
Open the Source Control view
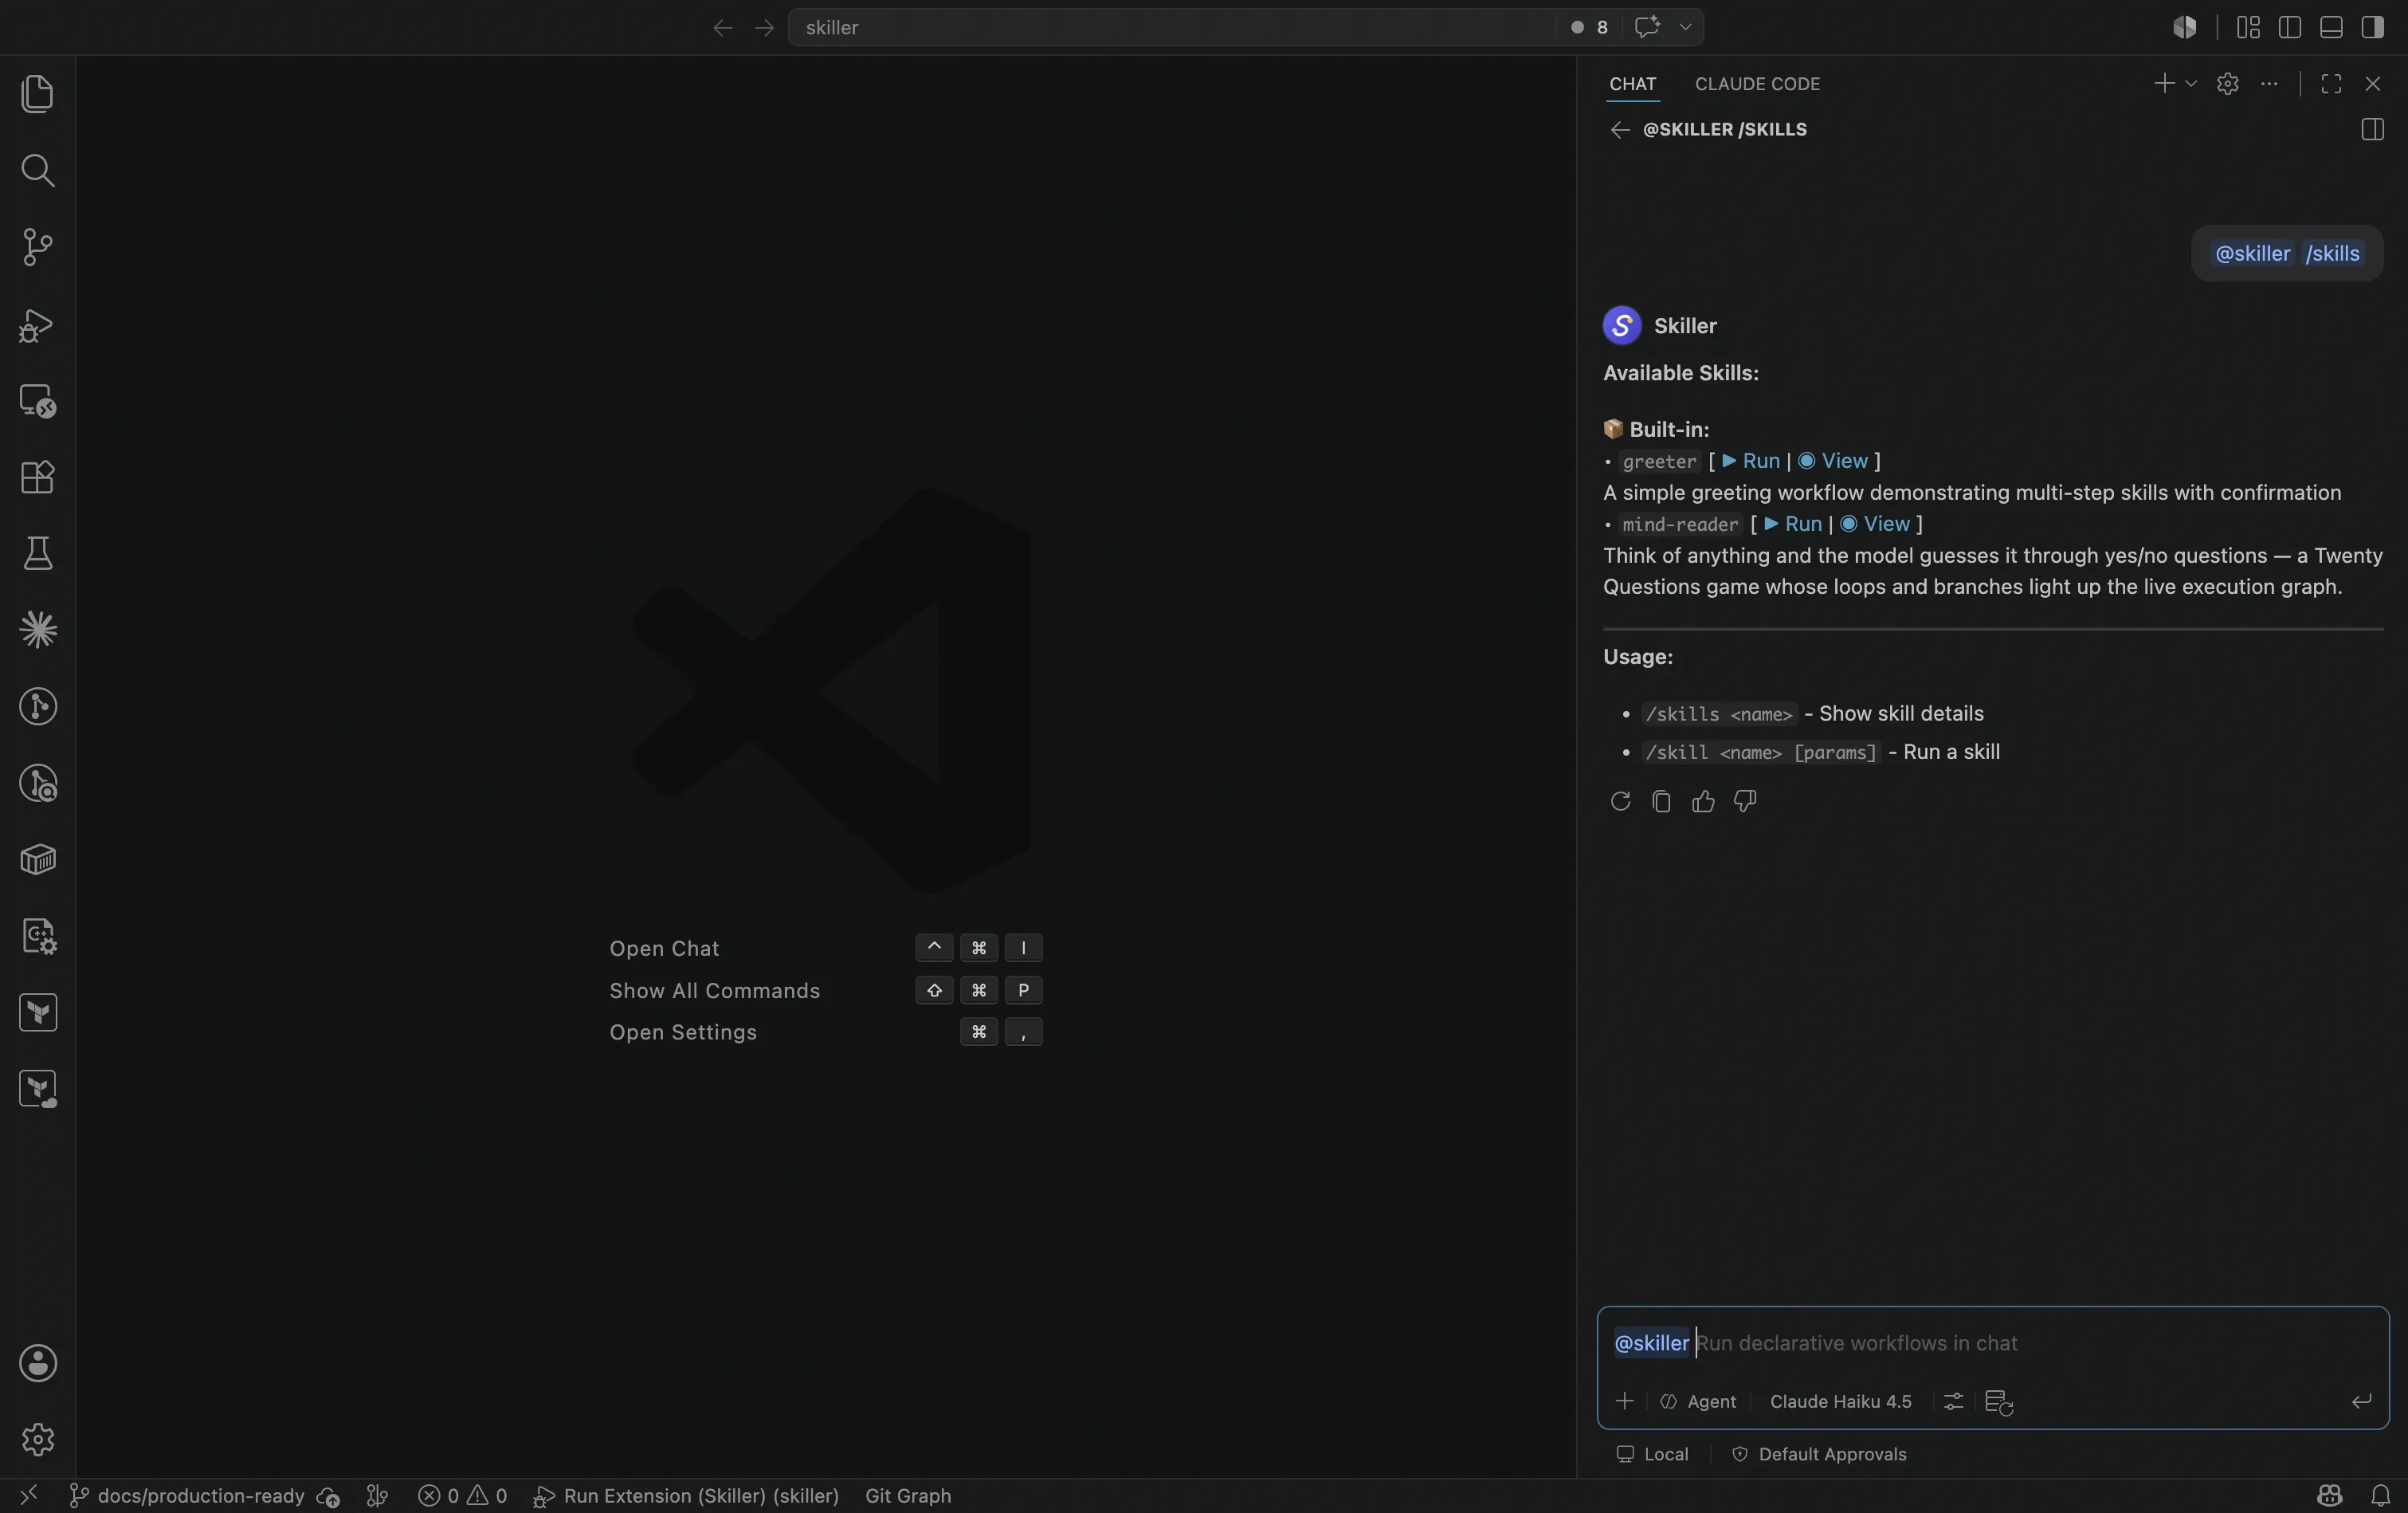click(37, 246)
